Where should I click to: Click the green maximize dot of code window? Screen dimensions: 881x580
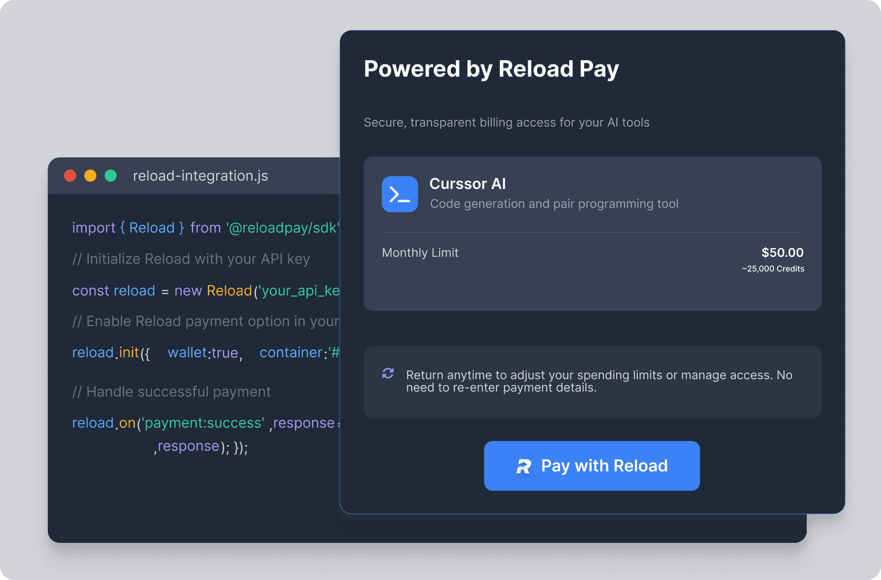(111, 176)
